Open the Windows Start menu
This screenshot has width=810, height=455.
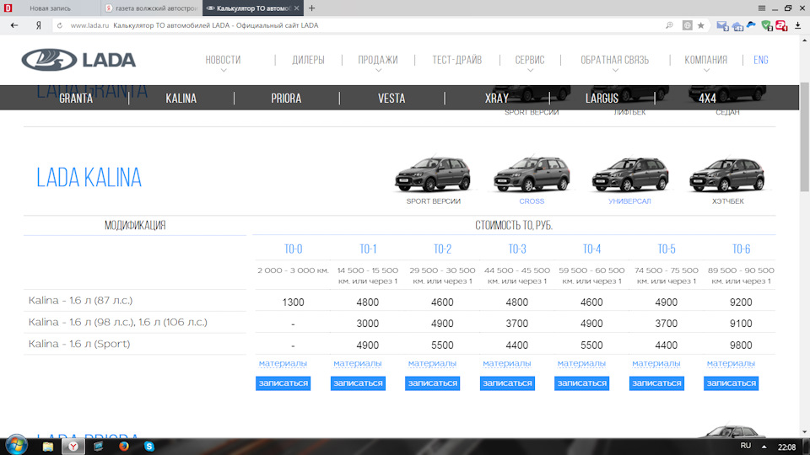16,446
